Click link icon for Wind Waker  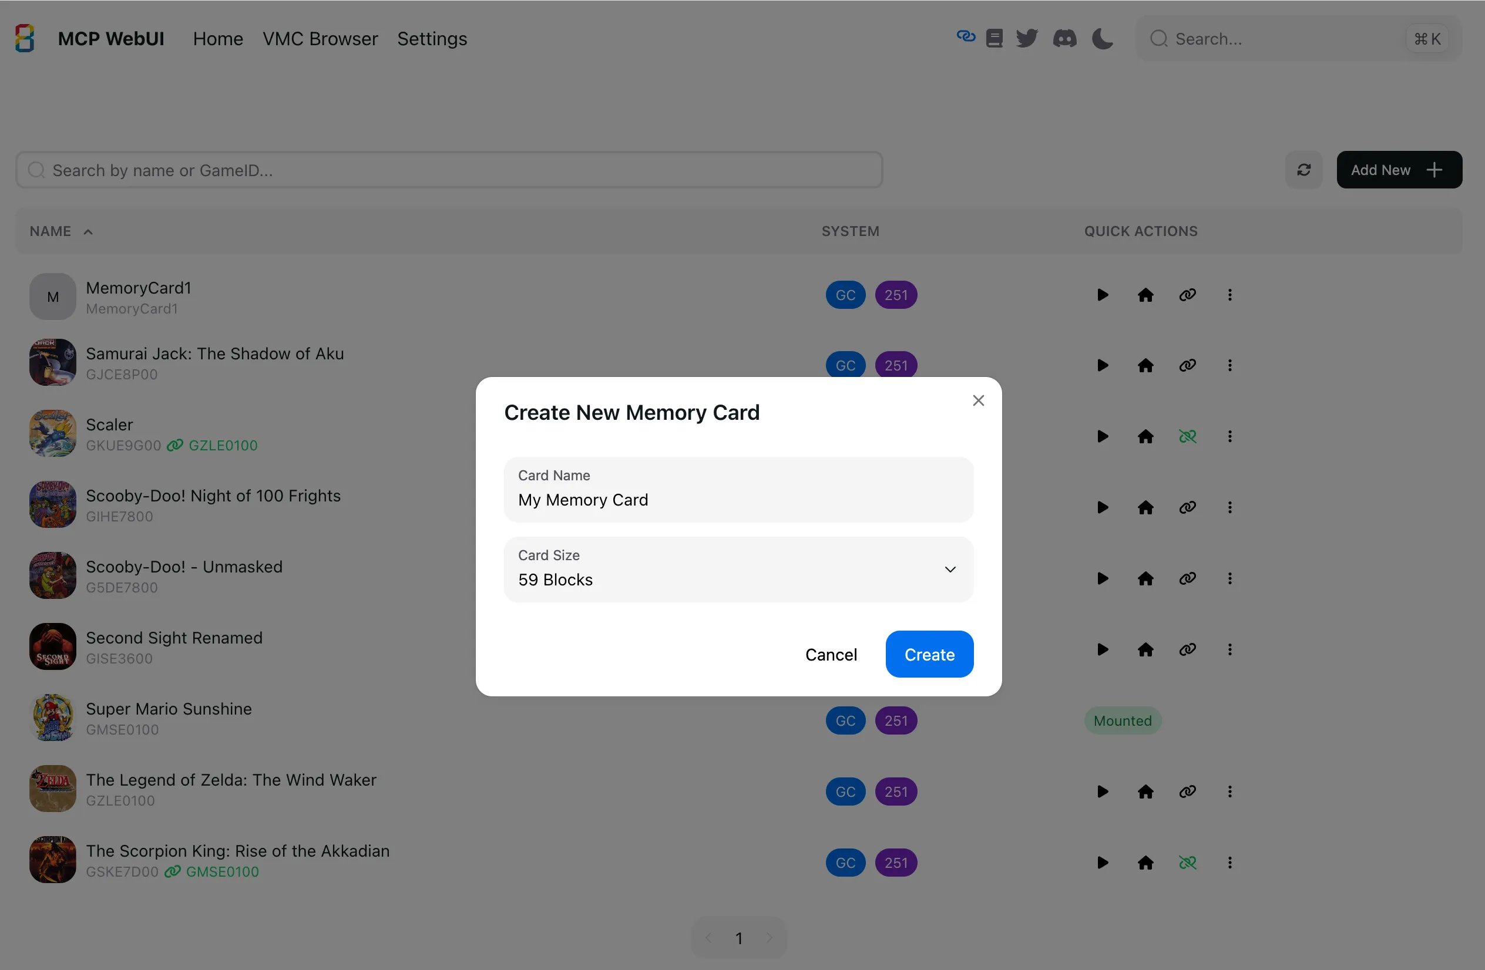(x=1187, y=792)
